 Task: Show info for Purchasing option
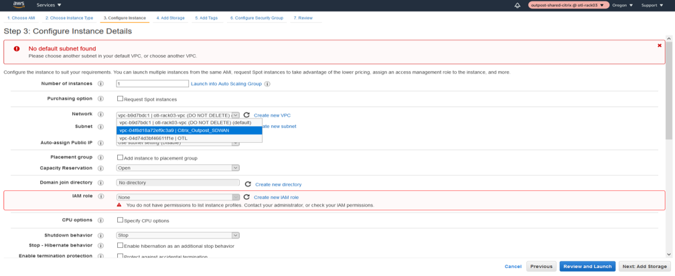(x=100, y=98)
